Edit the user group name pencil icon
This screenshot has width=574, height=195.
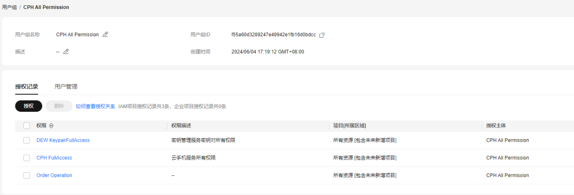tap(105, 34)
